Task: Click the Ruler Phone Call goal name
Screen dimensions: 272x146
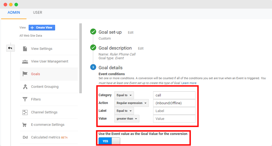Action: coord(123,54)
